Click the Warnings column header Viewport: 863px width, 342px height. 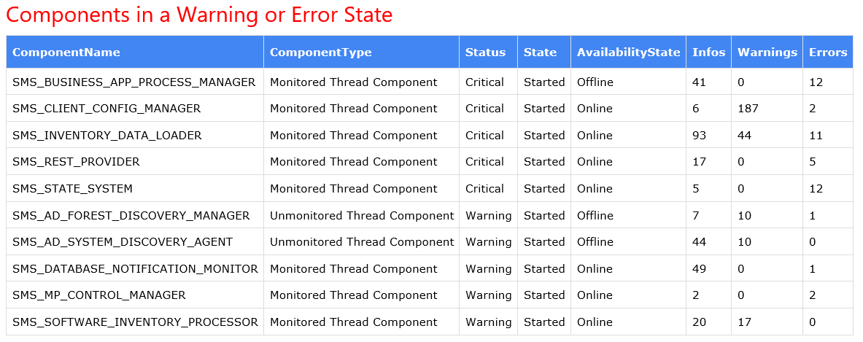click(x=767, y=52)
